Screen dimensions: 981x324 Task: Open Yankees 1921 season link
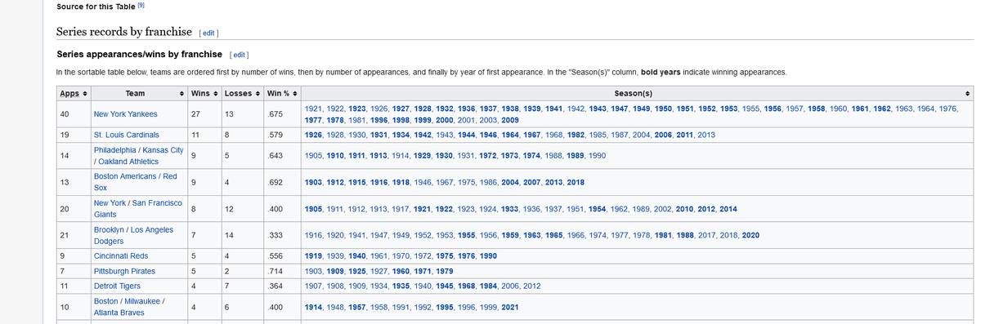click(312, 109)
